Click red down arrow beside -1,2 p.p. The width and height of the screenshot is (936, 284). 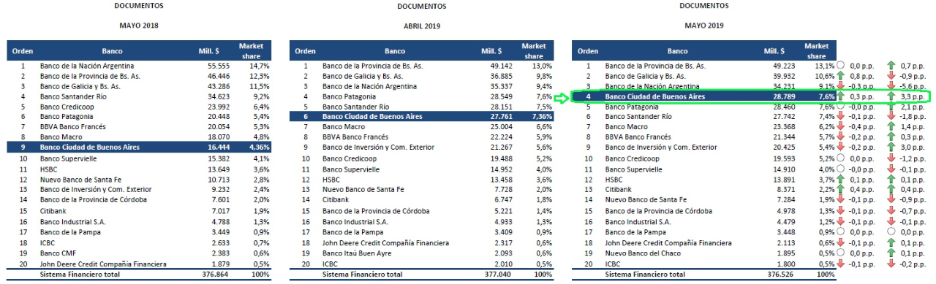tap(891, 158)
